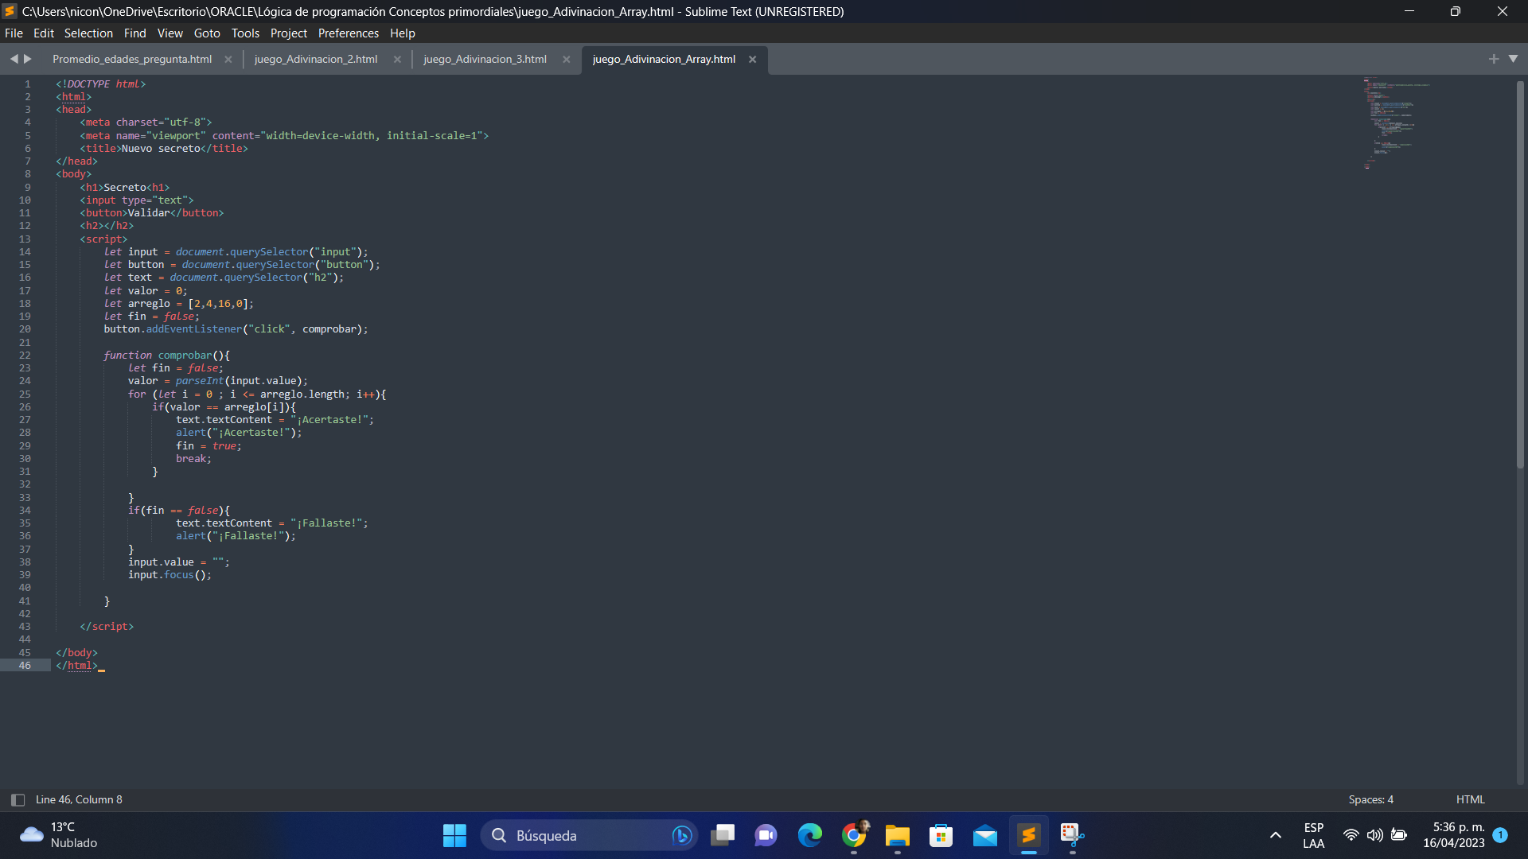Screen dimensions: 1528x859
Task: Open the View menu
Action: pos(170,33)
